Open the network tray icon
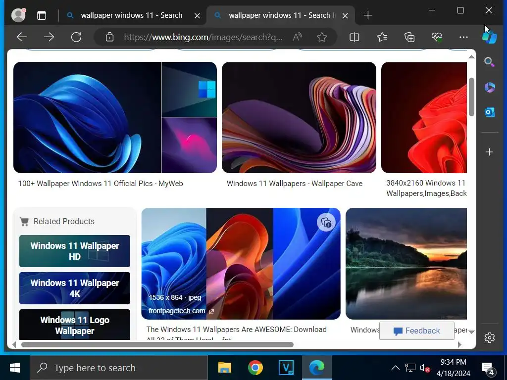The width and height of the screenshot is (507, 380). [x=410, y=368]
